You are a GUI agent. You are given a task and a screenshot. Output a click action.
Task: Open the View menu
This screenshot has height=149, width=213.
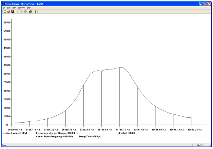(14, 7)
